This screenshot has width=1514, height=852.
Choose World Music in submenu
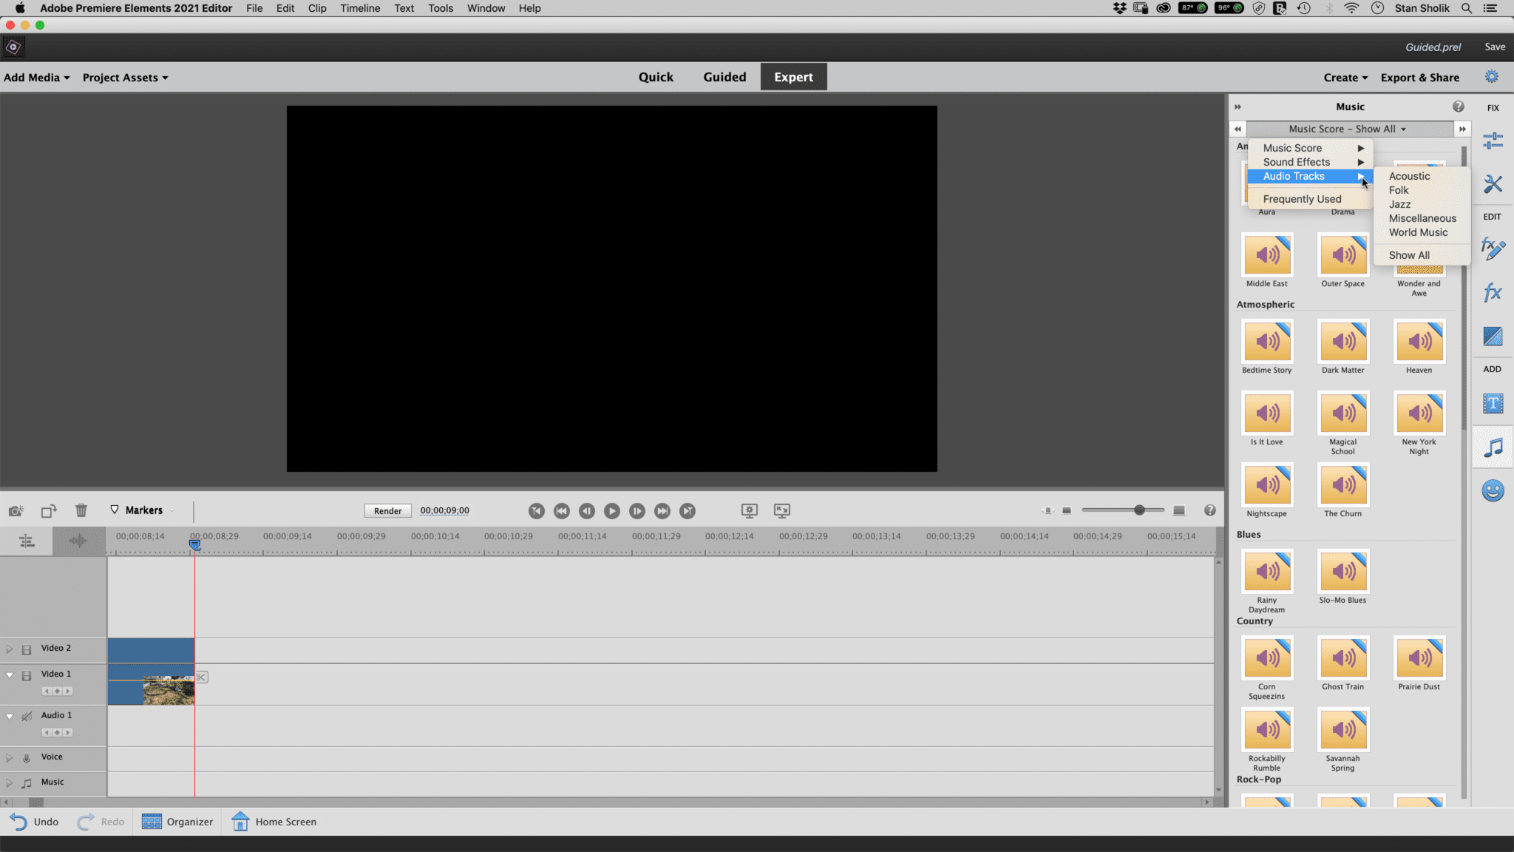(1418, 232)
